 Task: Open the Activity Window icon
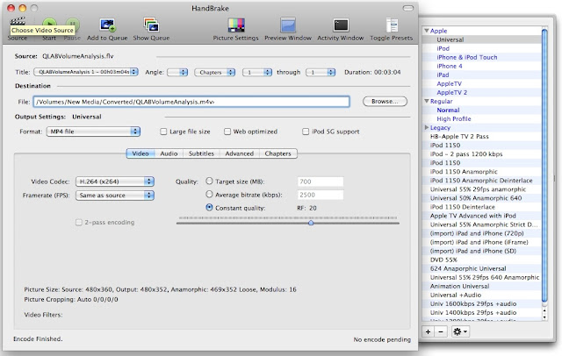coord(341,25)
